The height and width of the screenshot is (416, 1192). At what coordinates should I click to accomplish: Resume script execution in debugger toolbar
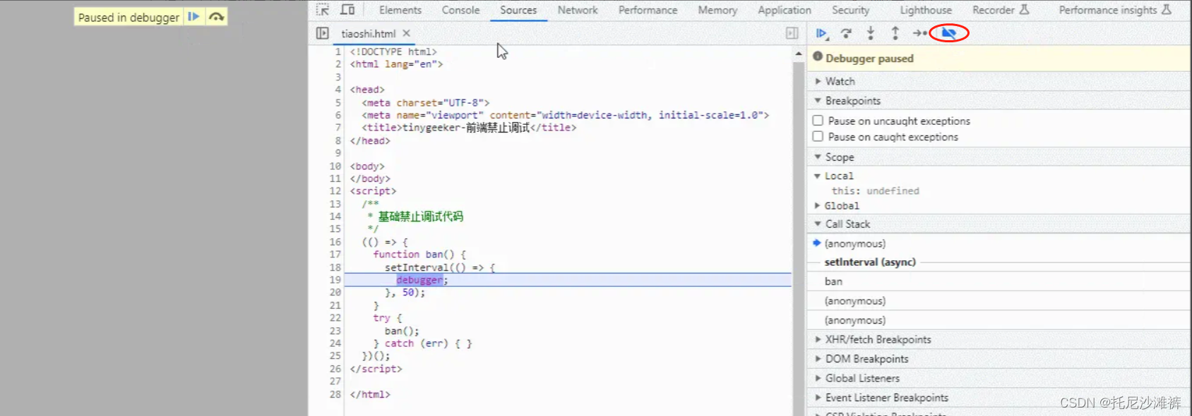coord(821,33)
